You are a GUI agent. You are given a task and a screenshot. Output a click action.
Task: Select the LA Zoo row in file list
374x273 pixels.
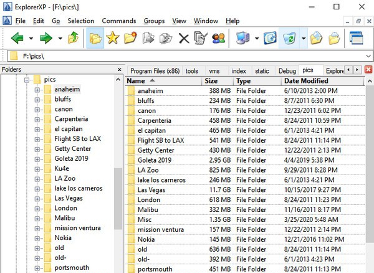coord(245,170)
